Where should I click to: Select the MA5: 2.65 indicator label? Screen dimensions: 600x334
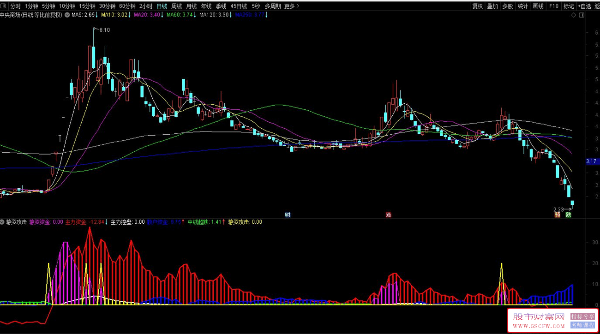[x=83, y=15]
